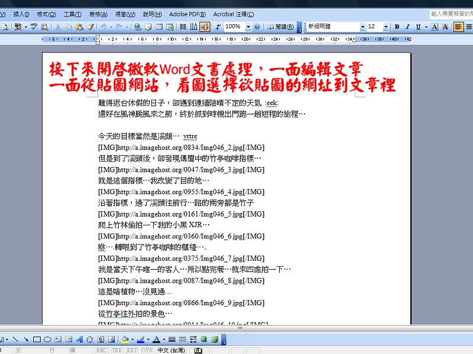The image size is (473, 354).
Task: Click the Spelling and Grammar check icon
Action: (x=34, y=27)
